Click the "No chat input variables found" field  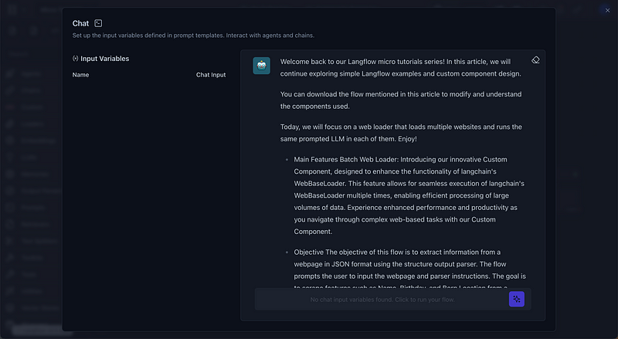tap(382, 300)
